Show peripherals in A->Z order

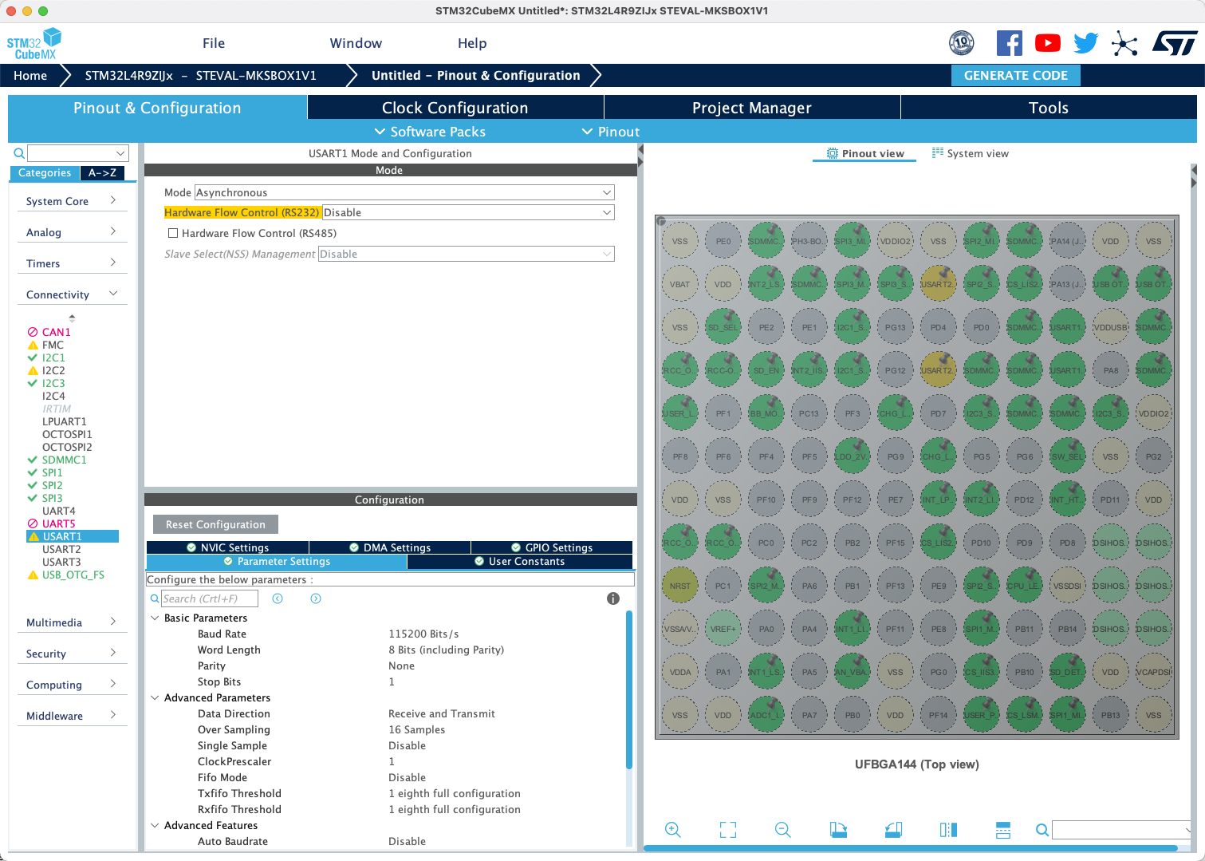point(103,172)
